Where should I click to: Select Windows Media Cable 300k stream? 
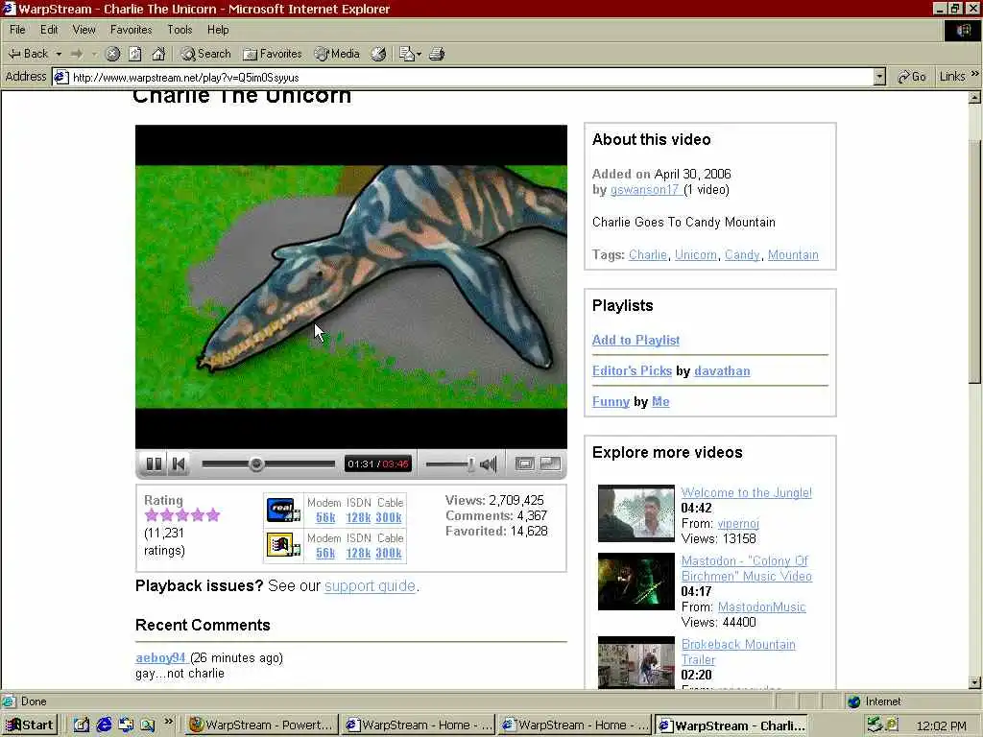389,554
